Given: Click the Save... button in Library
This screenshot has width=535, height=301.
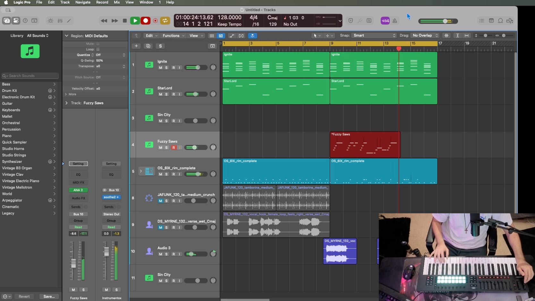Looking at the screenshot, I should pyautogui.click(x=49, y=297).
